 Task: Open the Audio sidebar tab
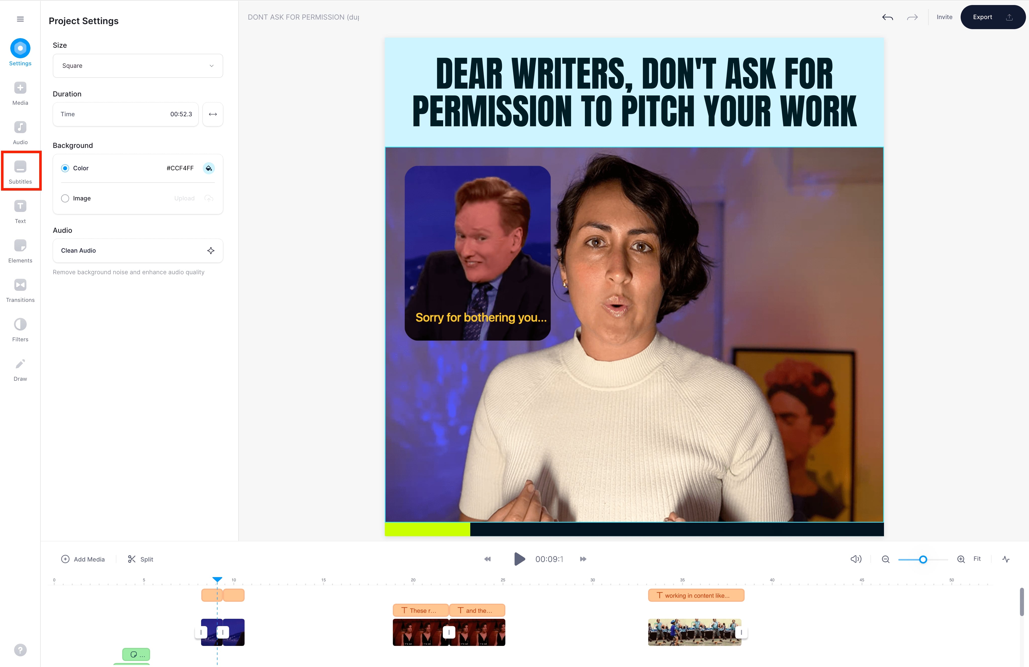[20, 133]
